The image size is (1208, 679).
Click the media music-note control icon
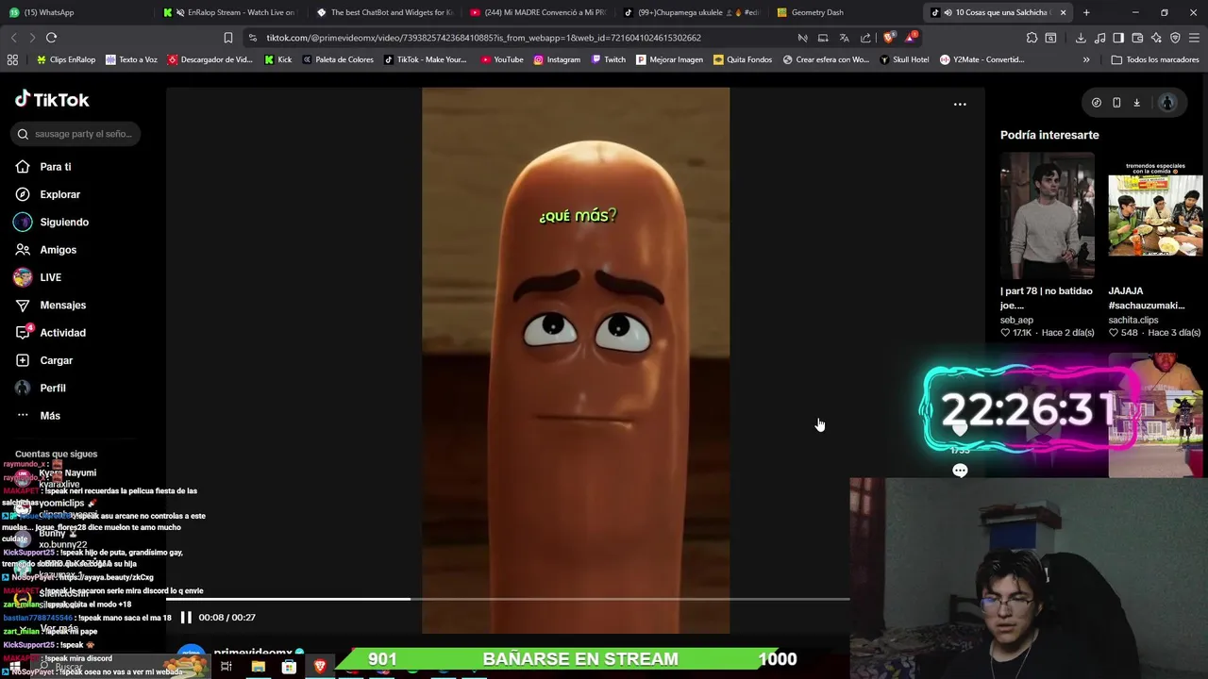[x=1099, y=38]
